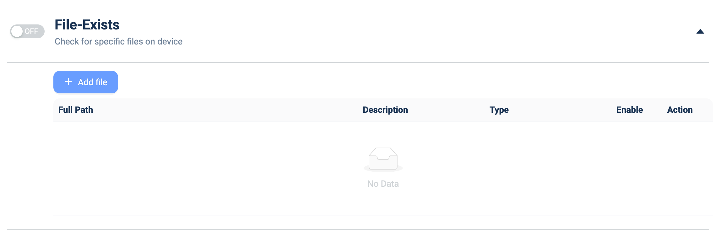Click the File-Exists section title

click(x=87, y=25)
